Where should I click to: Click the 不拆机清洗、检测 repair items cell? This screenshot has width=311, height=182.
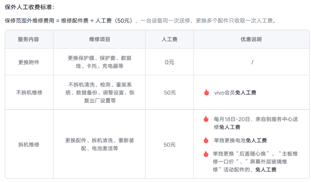pos(100,93)
